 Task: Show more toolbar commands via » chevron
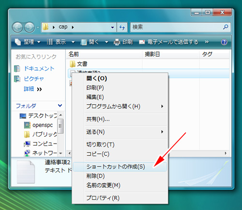pos(207,42)
